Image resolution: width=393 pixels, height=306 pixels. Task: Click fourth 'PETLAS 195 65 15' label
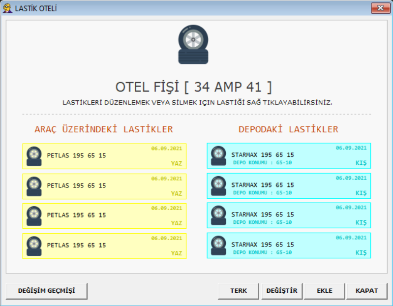[76, 245]
